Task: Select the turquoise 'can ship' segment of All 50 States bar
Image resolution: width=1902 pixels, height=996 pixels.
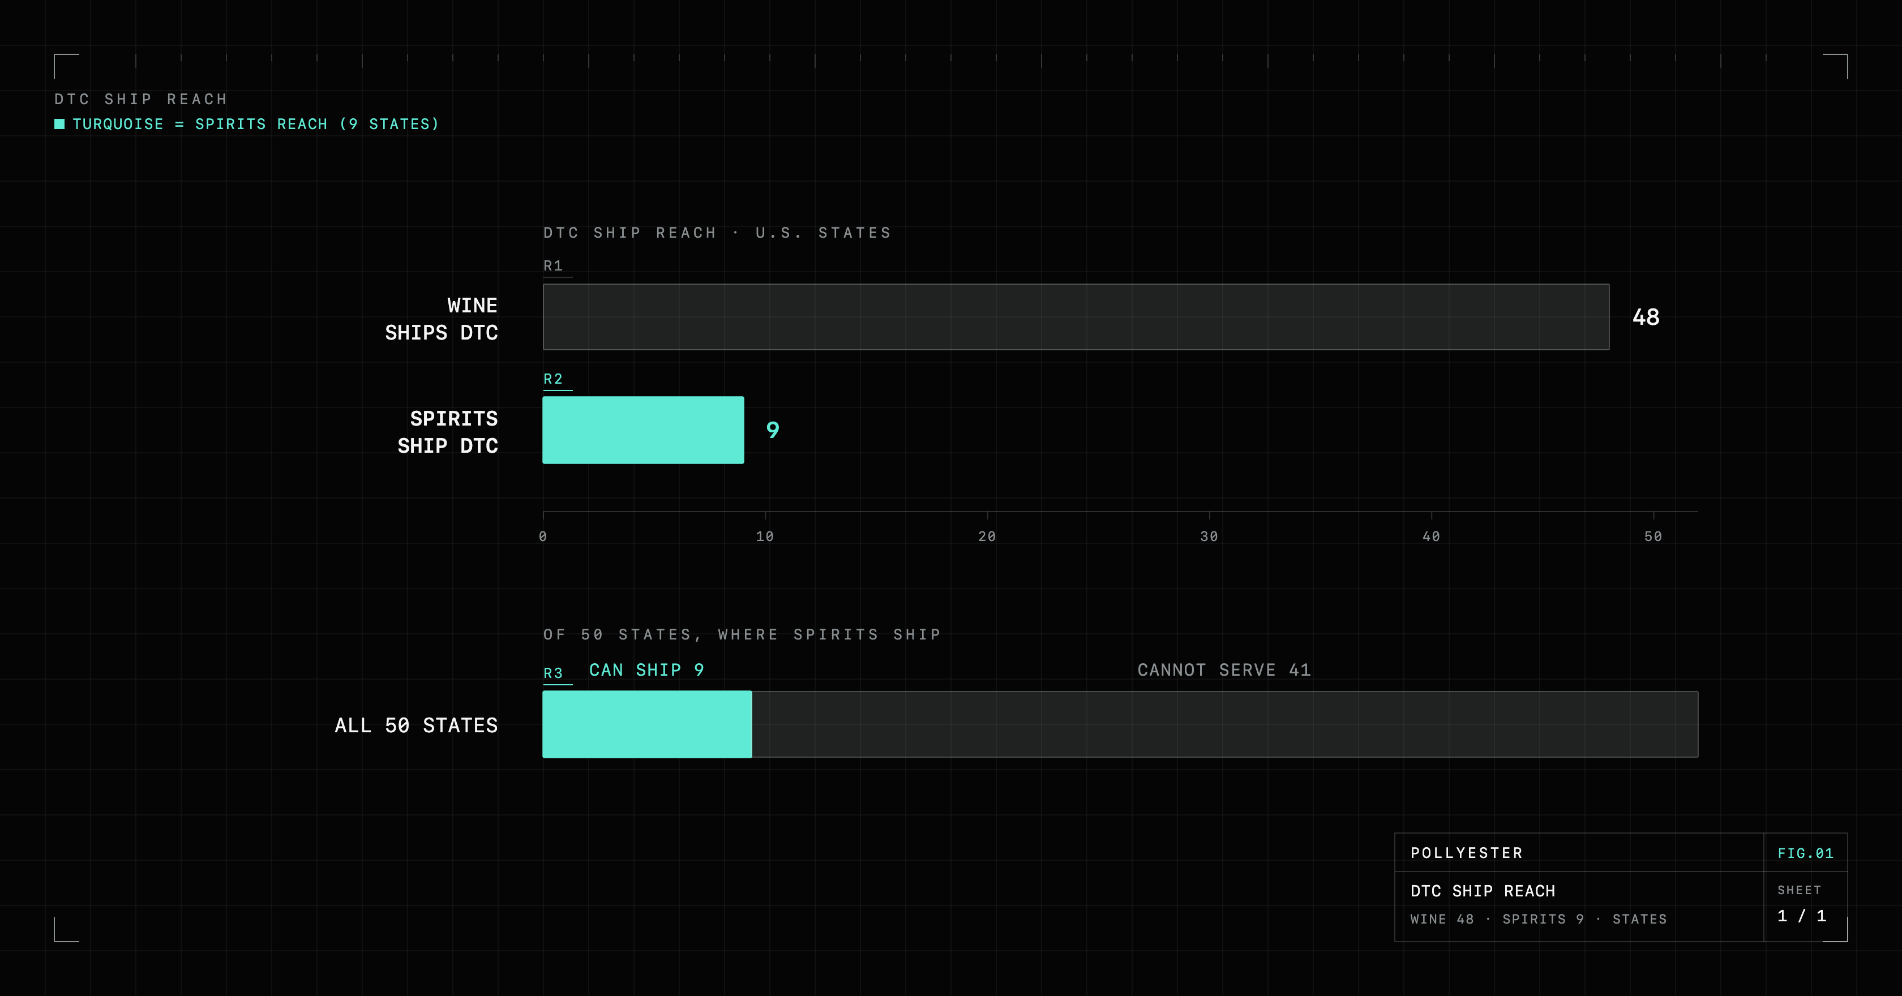Action: pyautogui.click(x=648, y=724)
